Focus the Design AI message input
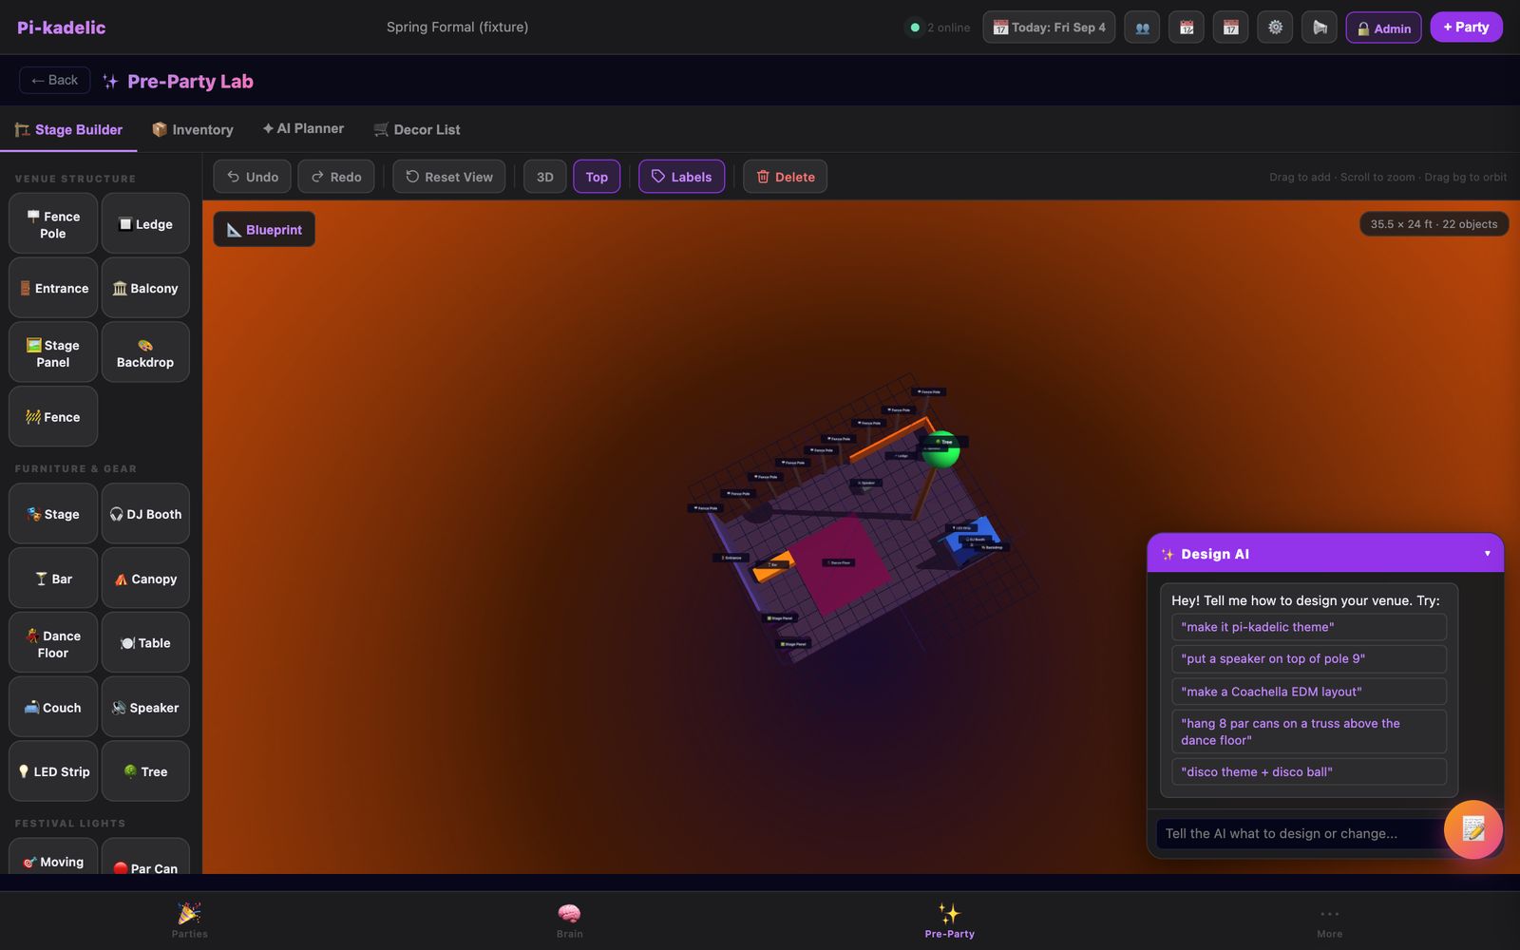 click(x=1301, y=833)
